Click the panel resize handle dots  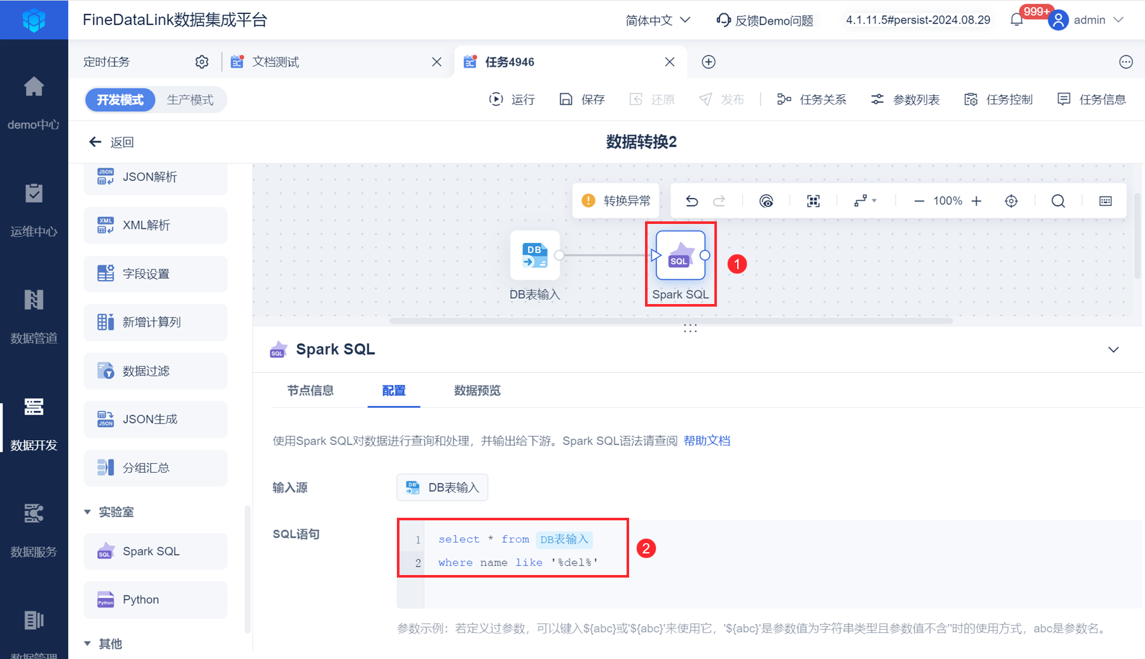click(690, 328)
